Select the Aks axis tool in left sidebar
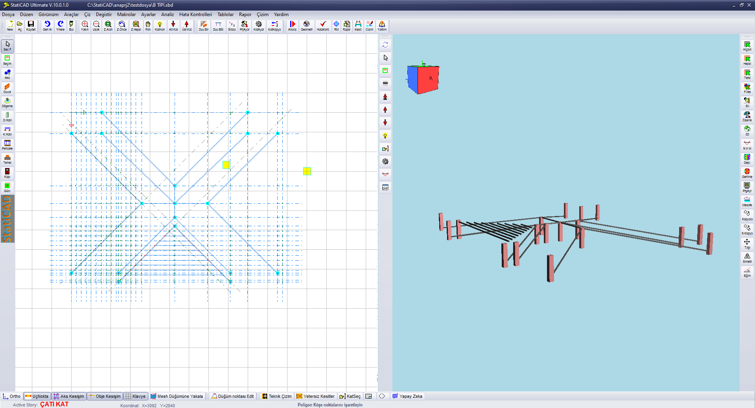Screen dimensions: 755x408 point(7,74)
